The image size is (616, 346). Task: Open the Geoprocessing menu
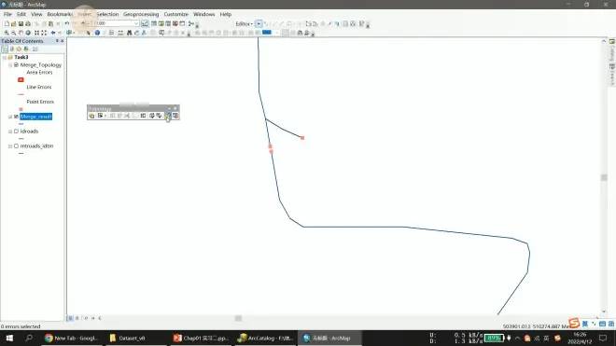coord(141,14)
